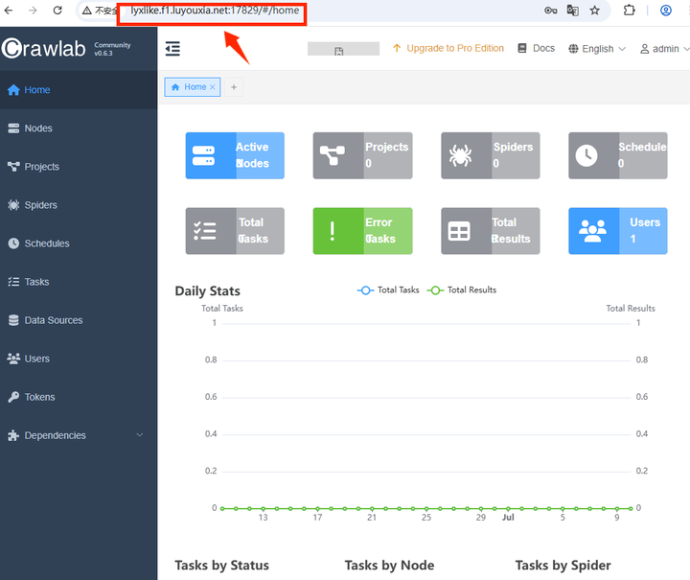Click the Daily Stats heading
The width and height of the screenshot is (690, 580).
pyautogui.click(x=207, y=291)
